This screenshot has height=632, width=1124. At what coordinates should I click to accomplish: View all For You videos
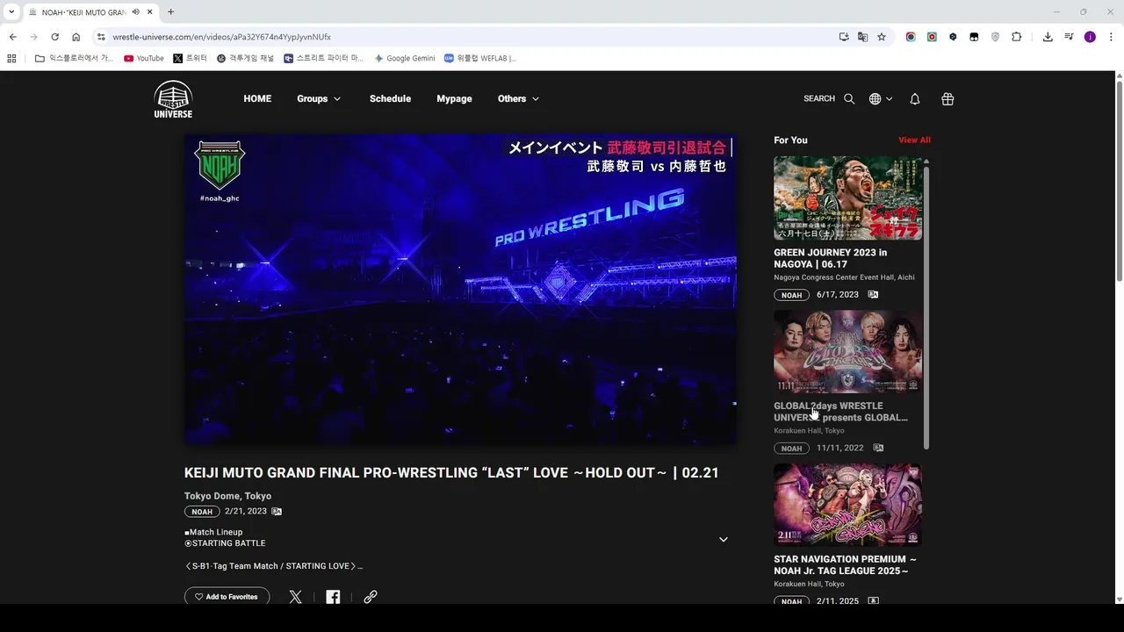point(914,140)
